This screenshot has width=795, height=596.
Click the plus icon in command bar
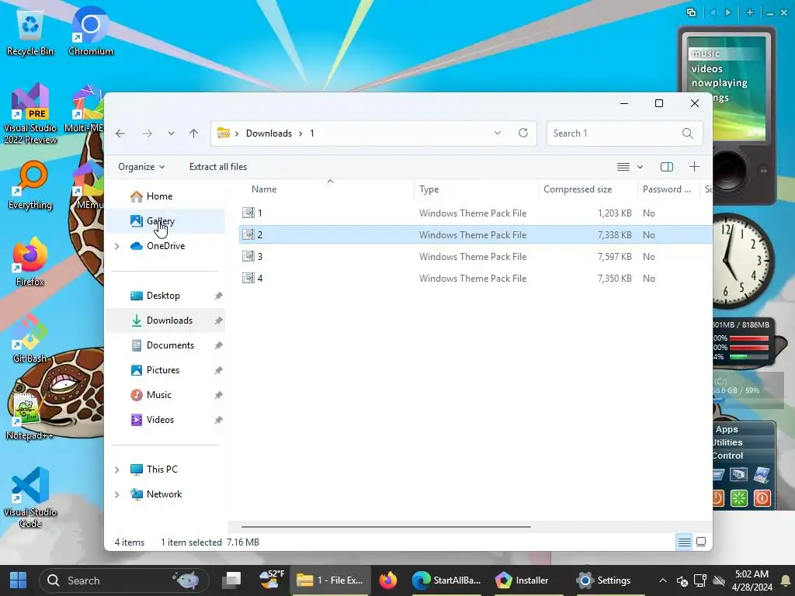coord(694,166)
